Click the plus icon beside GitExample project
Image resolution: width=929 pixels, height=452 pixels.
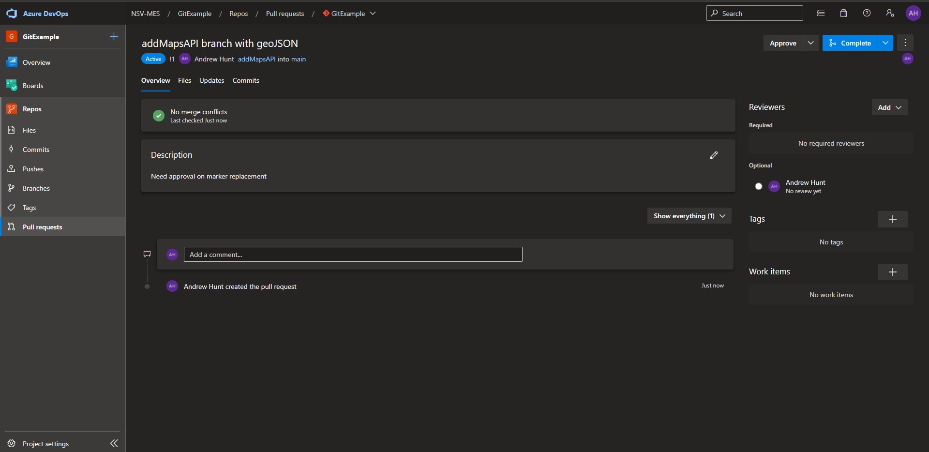[114, 36]
